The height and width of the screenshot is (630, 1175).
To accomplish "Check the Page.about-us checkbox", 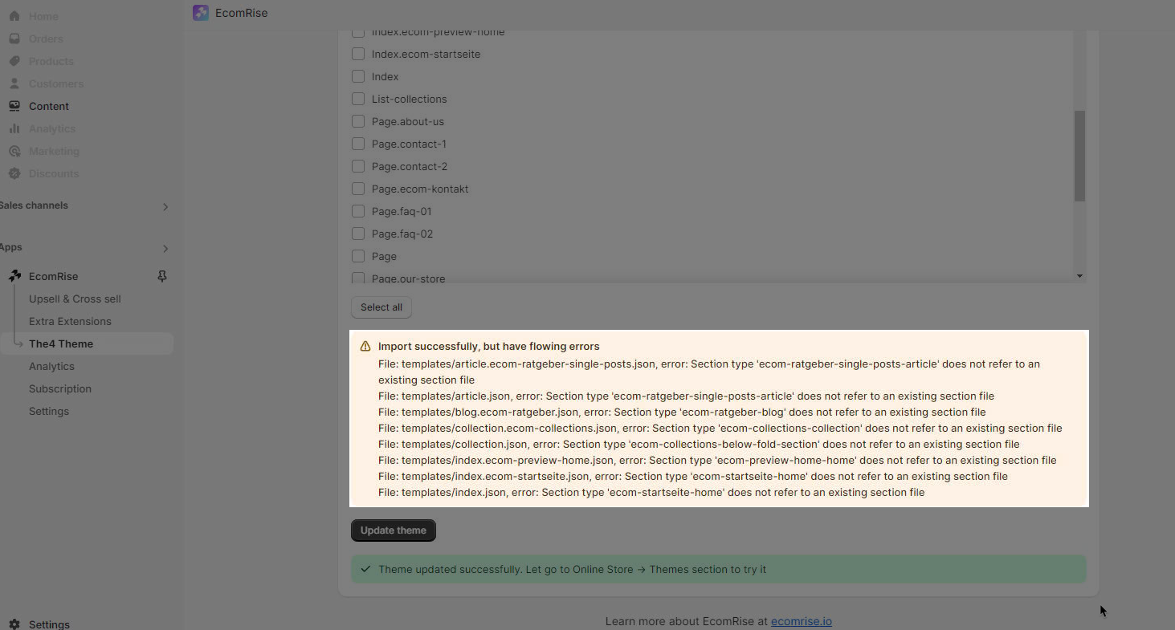I will (x=358, y=121).
